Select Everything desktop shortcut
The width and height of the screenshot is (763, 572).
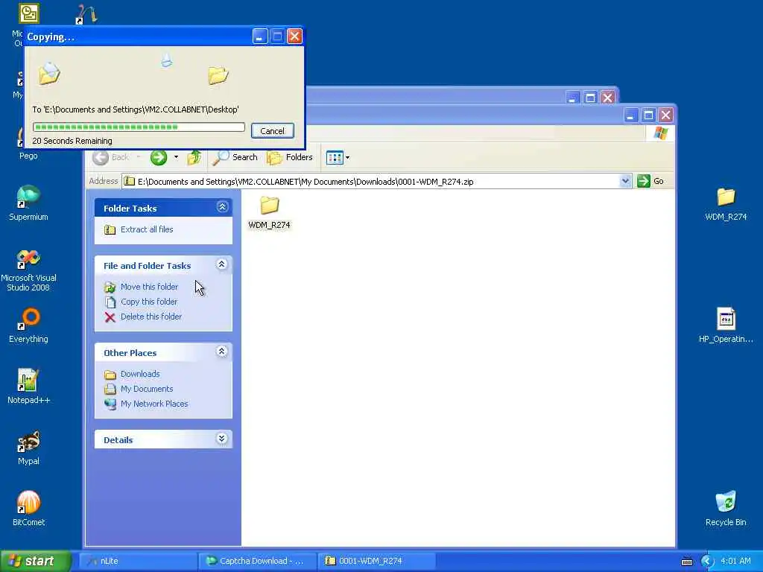[28, 325]
